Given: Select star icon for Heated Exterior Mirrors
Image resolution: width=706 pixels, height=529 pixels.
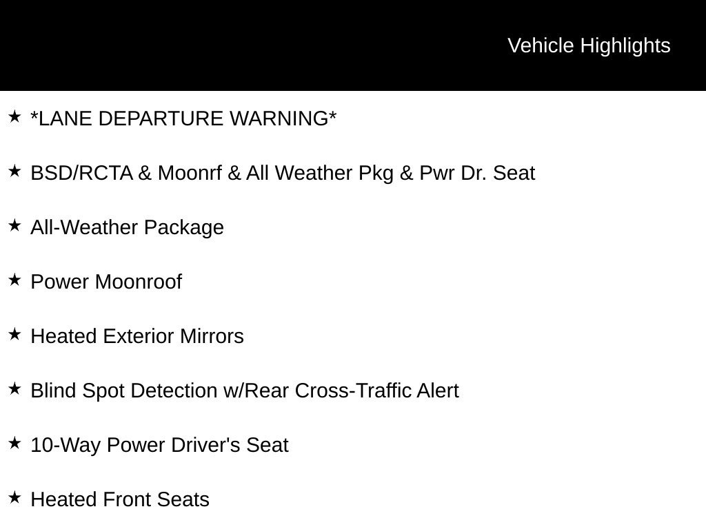Looking at the screenshot, I should click(x=14, y=334).
